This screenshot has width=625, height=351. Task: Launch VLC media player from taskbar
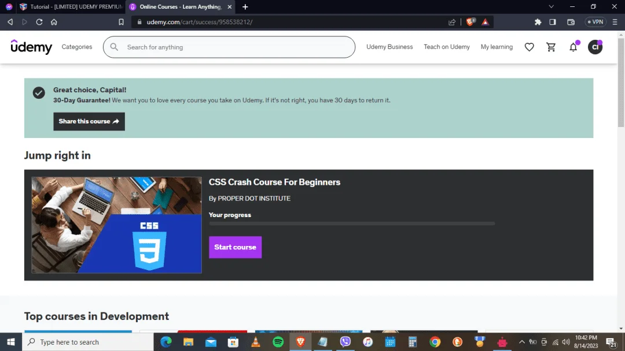256,342
